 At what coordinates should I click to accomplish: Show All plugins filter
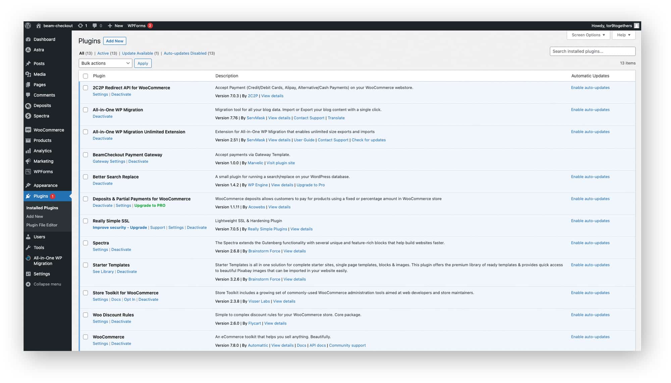(x=82, y=53)
